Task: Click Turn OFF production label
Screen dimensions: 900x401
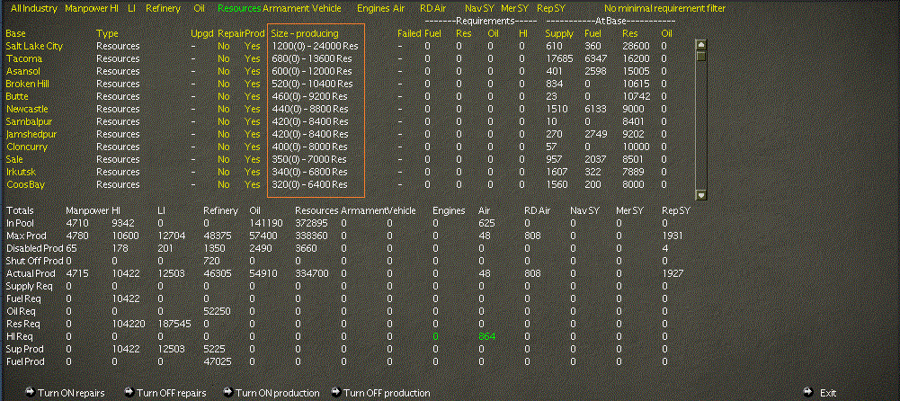Action: pyautogui.click(x=387, y=393)
